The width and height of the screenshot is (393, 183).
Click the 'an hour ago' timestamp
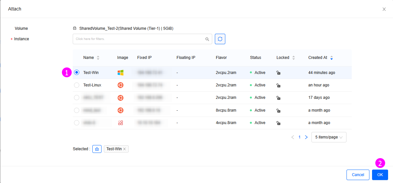[x=319, y=85]
